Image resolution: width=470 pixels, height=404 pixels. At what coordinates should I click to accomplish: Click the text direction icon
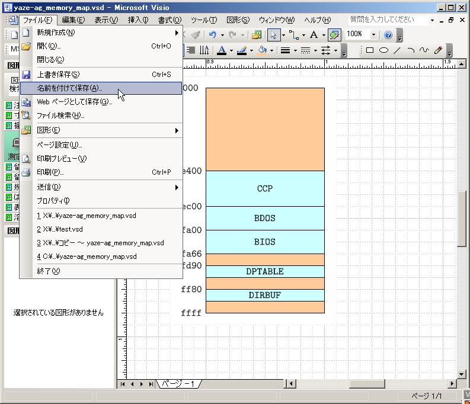(x=204, y=50)
